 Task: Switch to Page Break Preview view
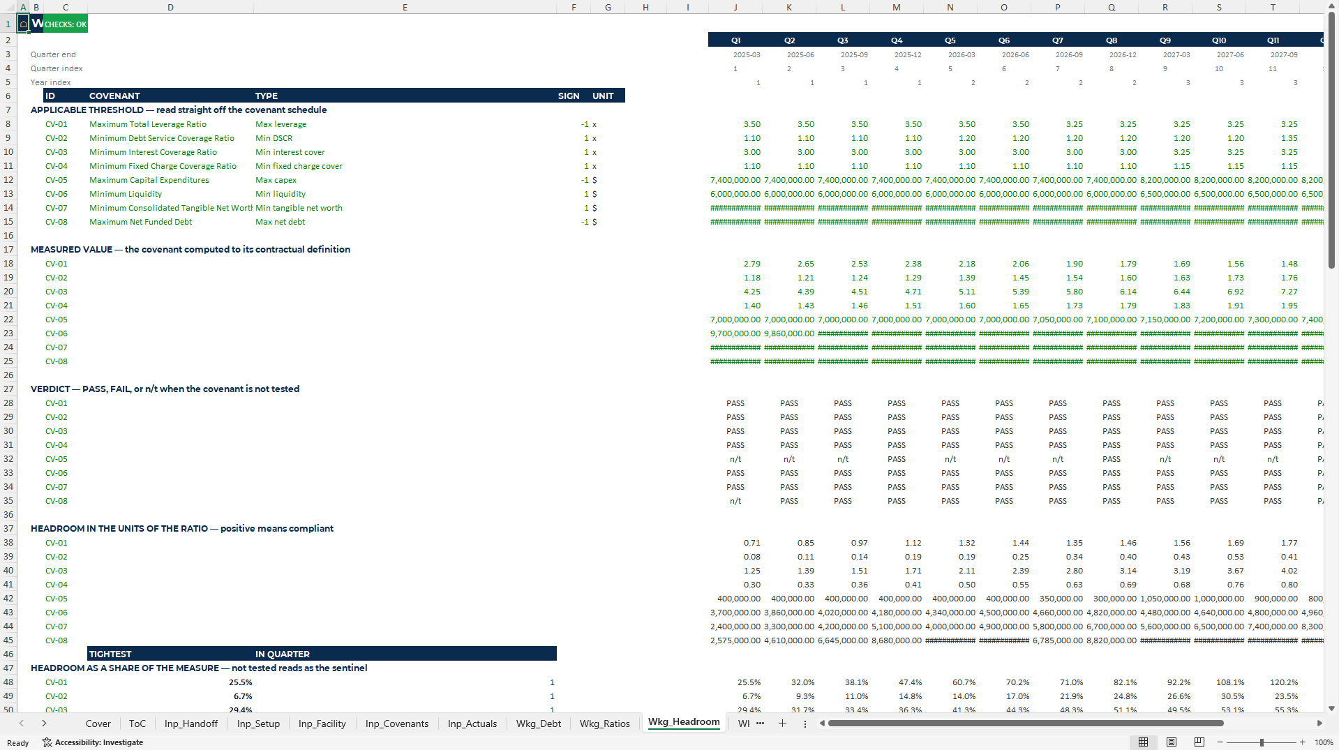(1199, 742)
